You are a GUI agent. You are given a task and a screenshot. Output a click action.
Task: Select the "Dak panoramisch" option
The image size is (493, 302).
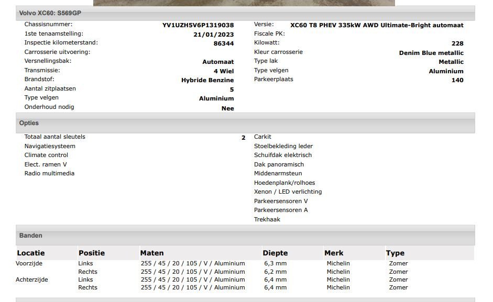click(x=279, y=164)
